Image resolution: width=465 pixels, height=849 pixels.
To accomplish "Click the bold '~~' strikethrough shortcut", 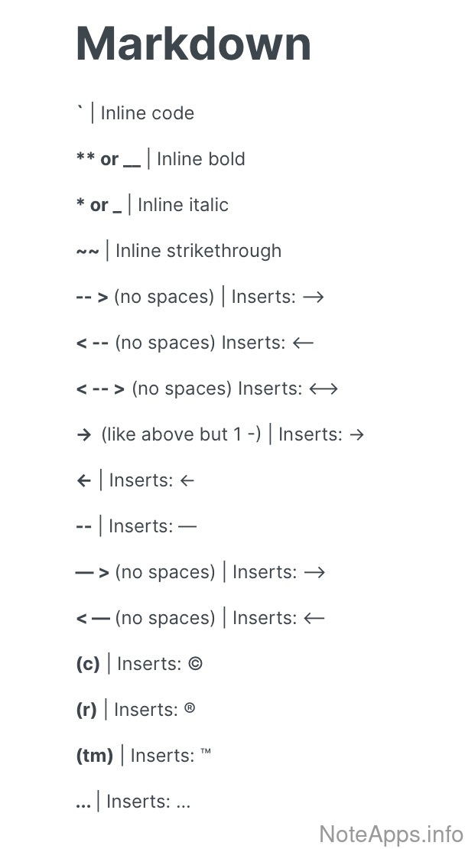I will tap(87, 251).
